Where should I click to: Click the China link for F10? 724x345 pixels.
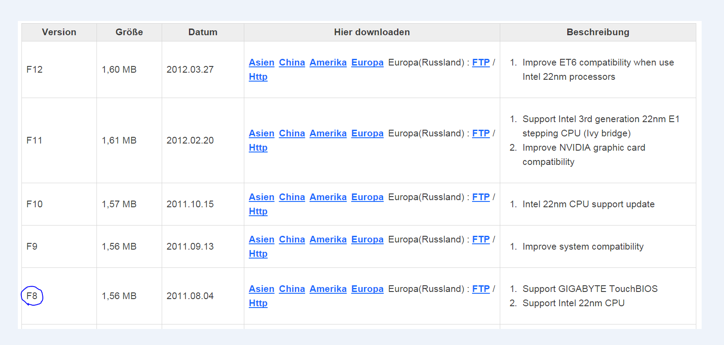292,197
